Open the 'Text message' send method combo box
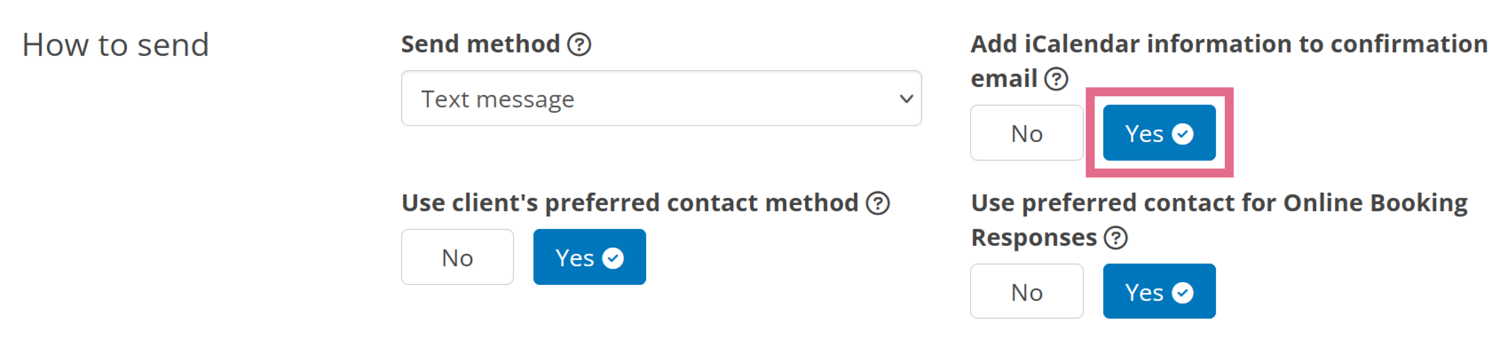Image resolution: width=1500 pixels, height=355 pixels. click(x=661, y=98)
